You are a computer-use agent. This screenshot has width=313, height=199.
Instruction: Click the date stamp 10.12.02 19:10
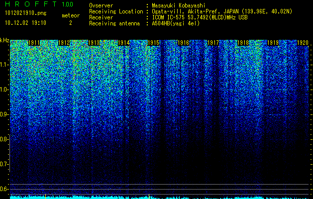pos(25,23)
